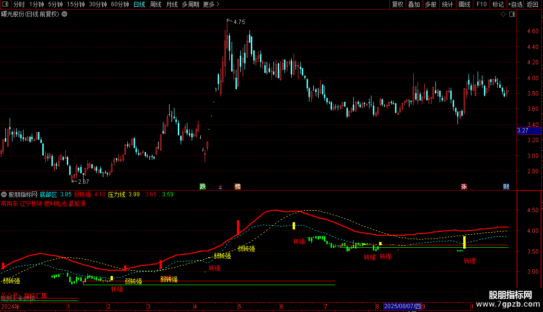Image resolution: width=543 pixels, height=312 pixels.
Task: Open the 多股 multi-stock view
Action: (431, 4)
